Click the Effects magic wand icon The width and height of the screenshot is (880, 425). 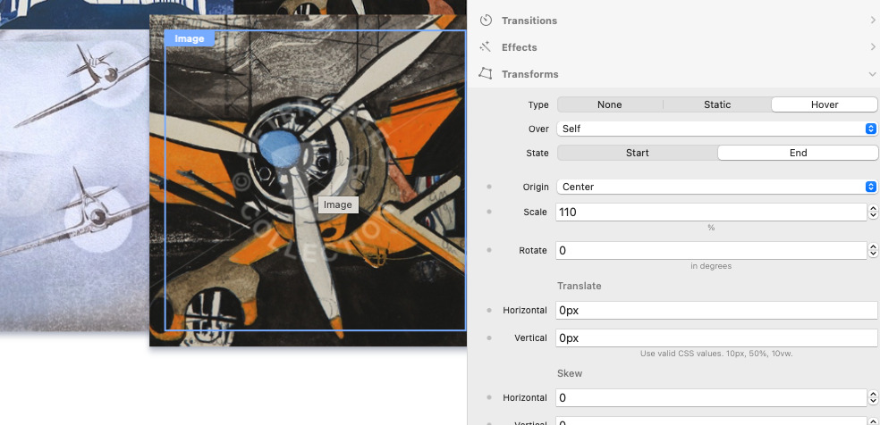coord(486,47)
